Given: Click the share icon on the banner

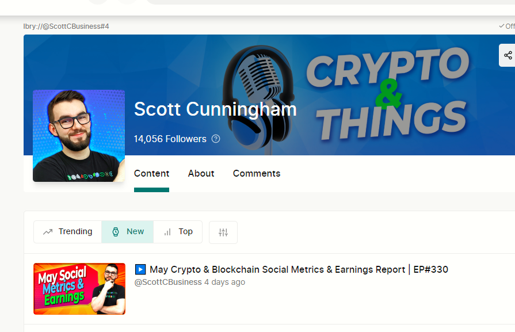Looking at the screenshot, I should 508,55.
